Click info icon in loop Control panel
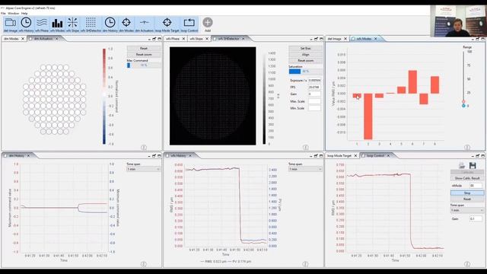Screen dimensions: 487x274 point(467,264)
